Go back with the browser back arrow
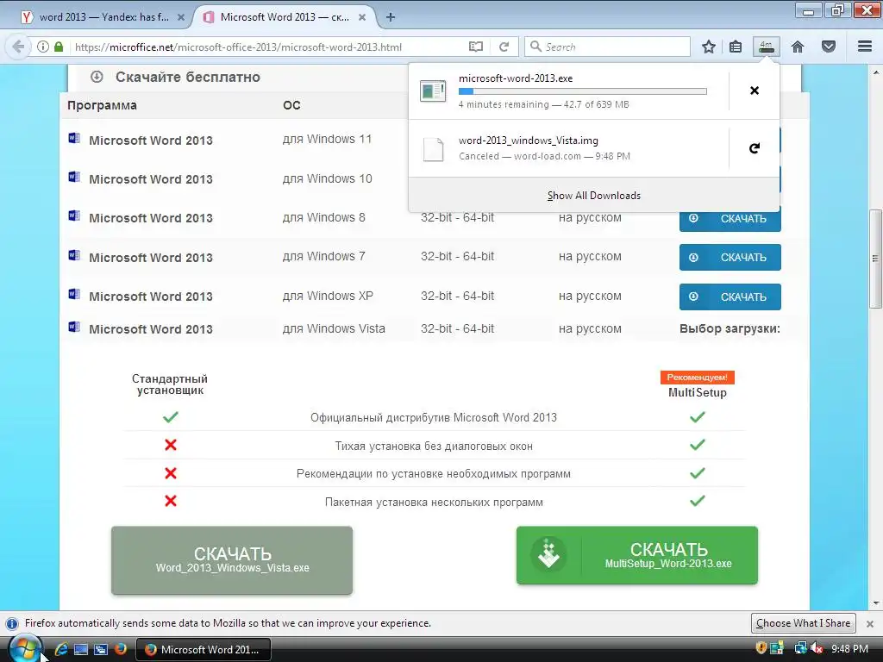883x662 pixels. coord(17,47)
